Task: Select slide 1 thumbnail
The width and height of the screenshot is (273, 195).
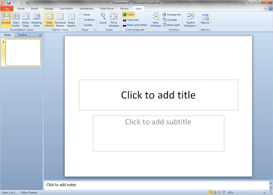Action: [x=23, y=52]
